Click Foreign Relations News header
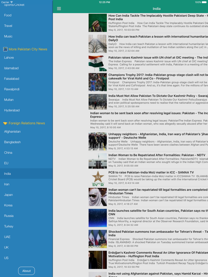The height and width of the screenshot is (277, 208). [x=27, y=123]
